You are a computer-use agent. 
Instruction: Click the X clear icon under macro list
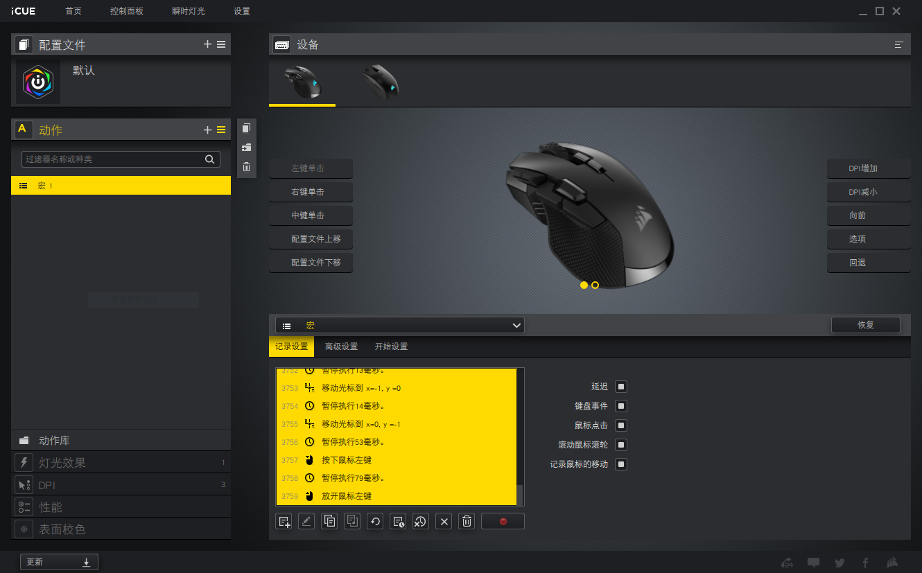coord(444,522)
